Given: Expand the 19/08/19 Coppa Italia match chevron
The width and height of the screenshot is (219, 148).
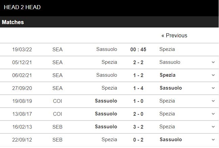Looking at the screenshot, I should pyautogui.click(x=213, y=101).
